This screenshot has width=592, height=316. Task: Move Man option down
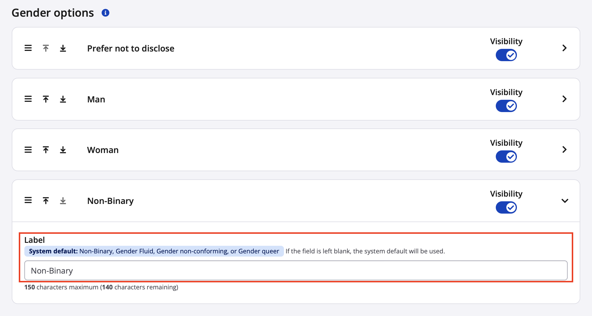63,99
